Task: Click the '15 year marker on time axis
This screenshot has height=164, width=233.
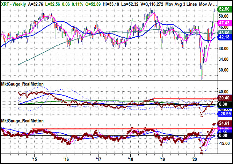Action: point(34,159)
